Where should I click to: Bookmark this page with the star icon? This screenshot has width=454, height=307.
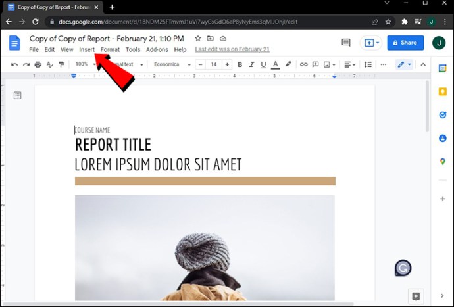[x=388, y=22]
